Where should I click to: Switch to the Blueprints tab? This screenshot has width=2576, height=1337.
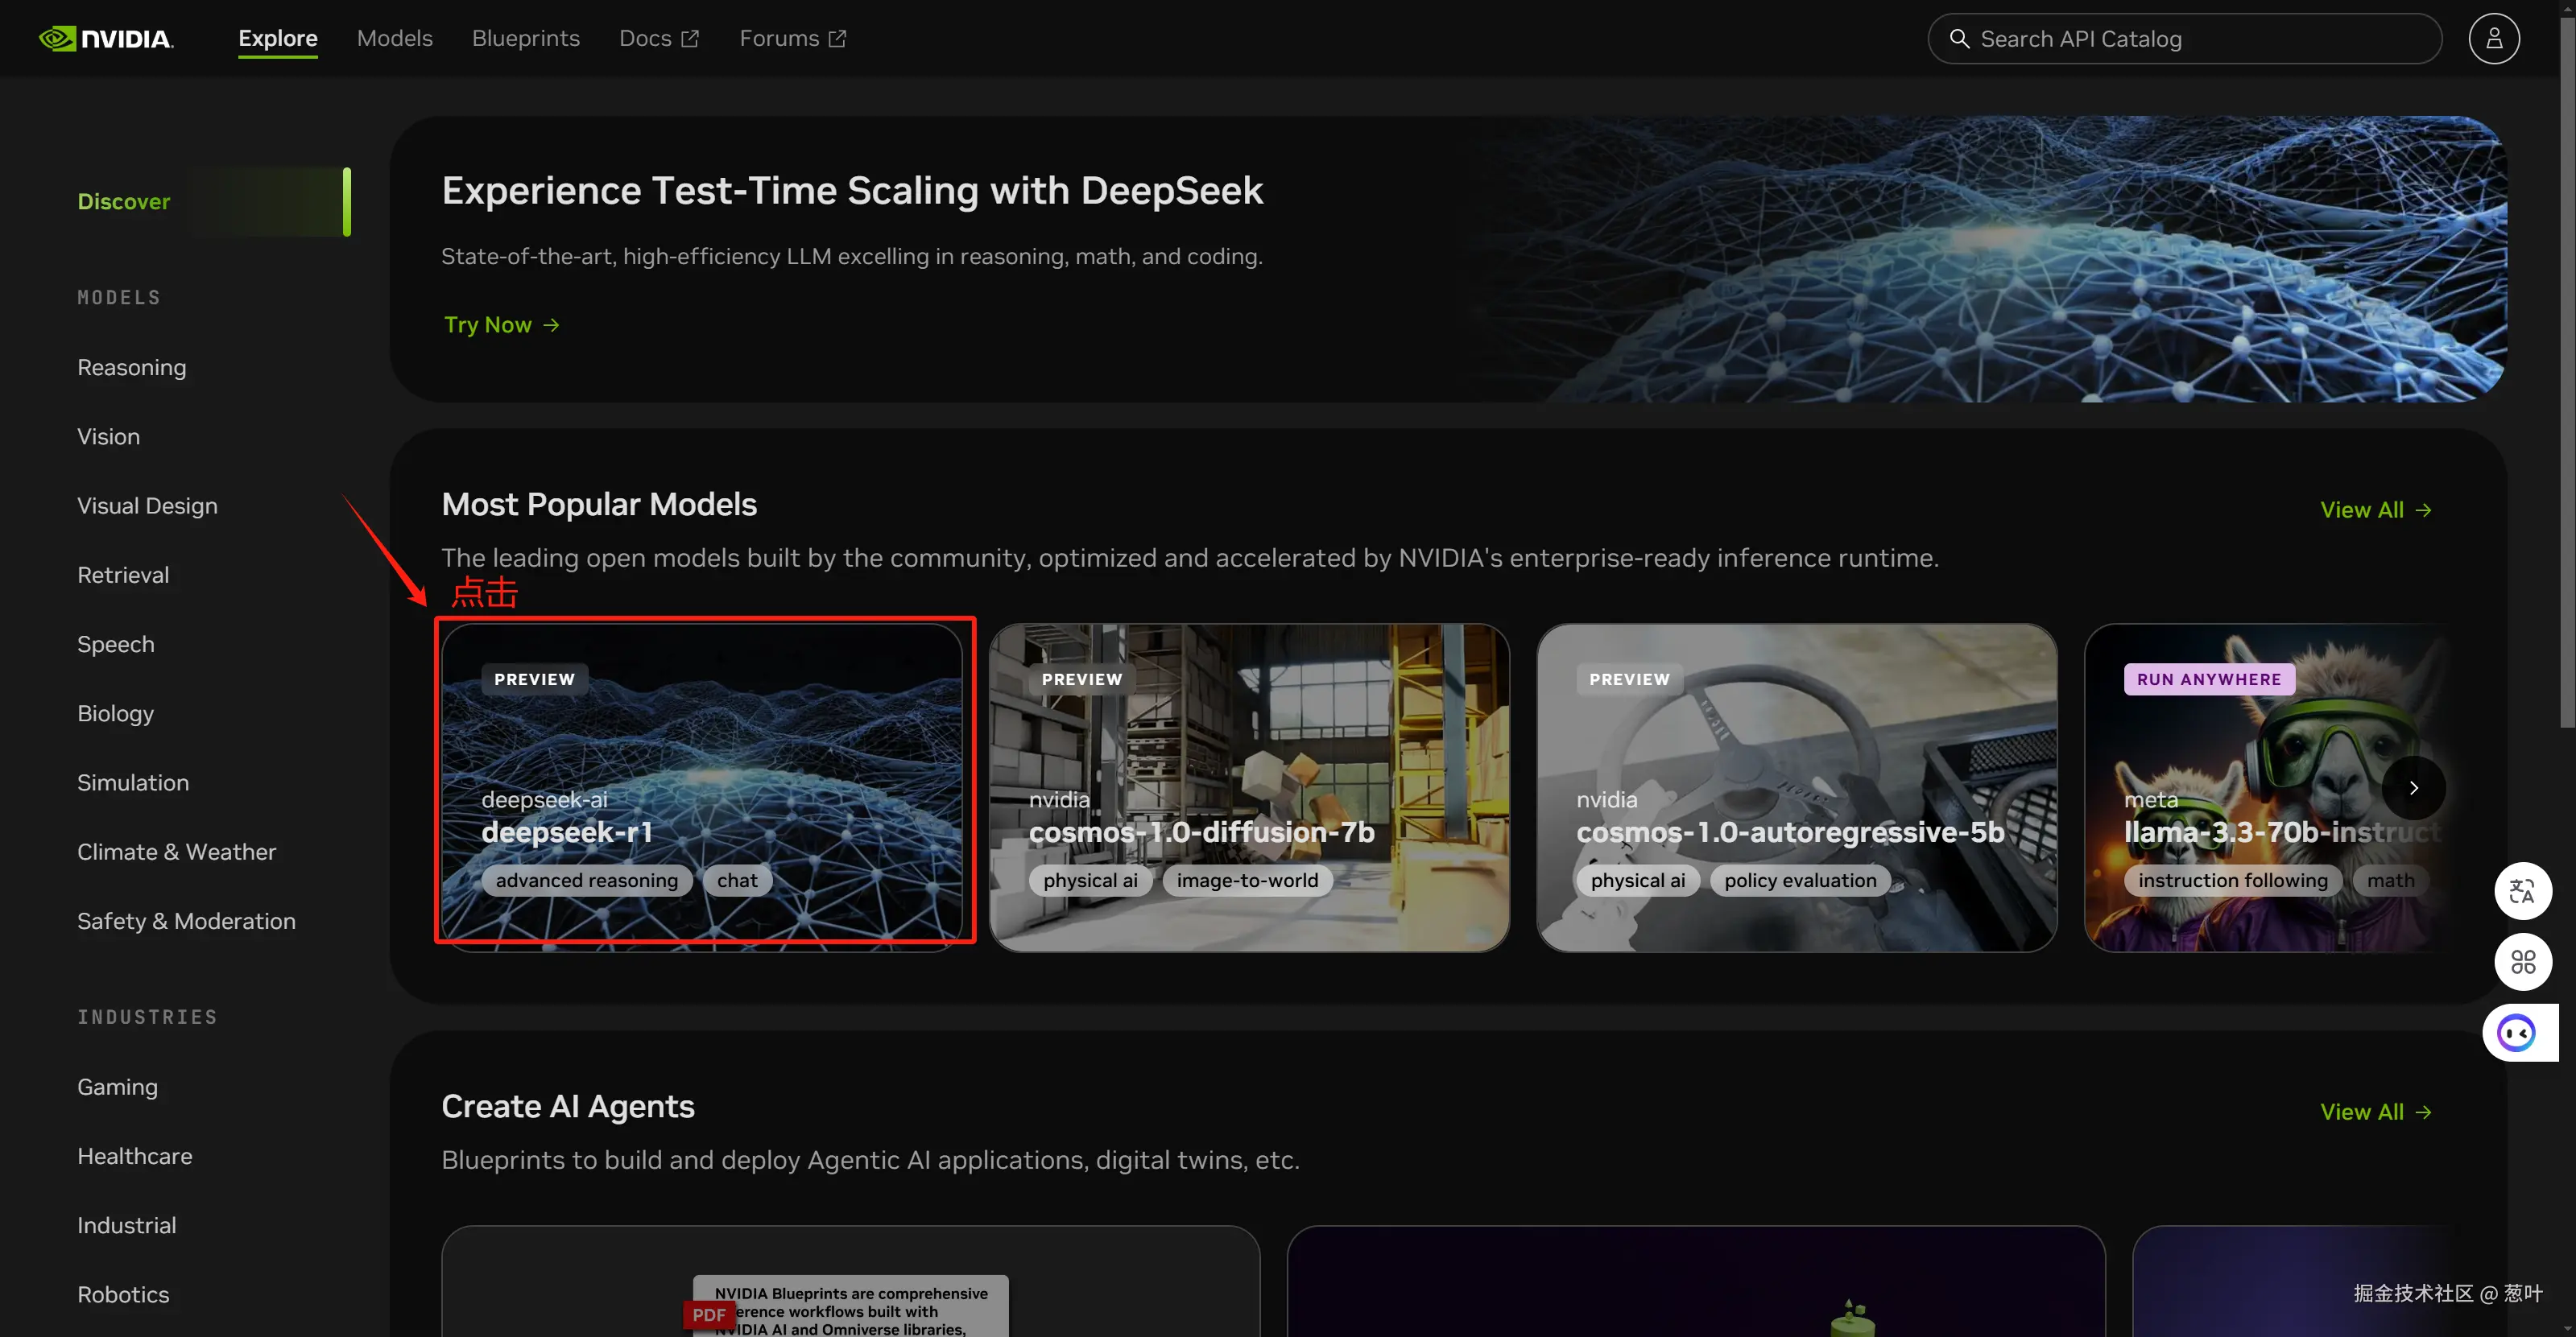[x=525, y=38]
